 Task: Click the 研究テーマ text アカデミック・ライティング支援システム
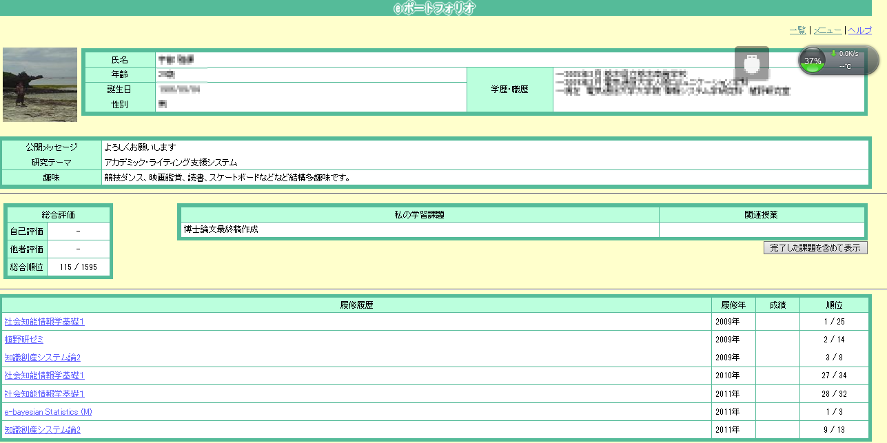tap(171, 163)
